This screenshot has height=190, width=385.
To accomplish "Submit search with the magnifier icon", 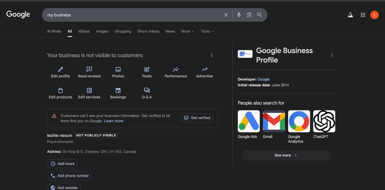I will point(259,15).
